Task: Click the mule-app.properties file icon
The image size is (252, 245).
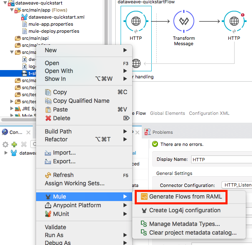Action: pyautogui.click(x=24, y=24)
